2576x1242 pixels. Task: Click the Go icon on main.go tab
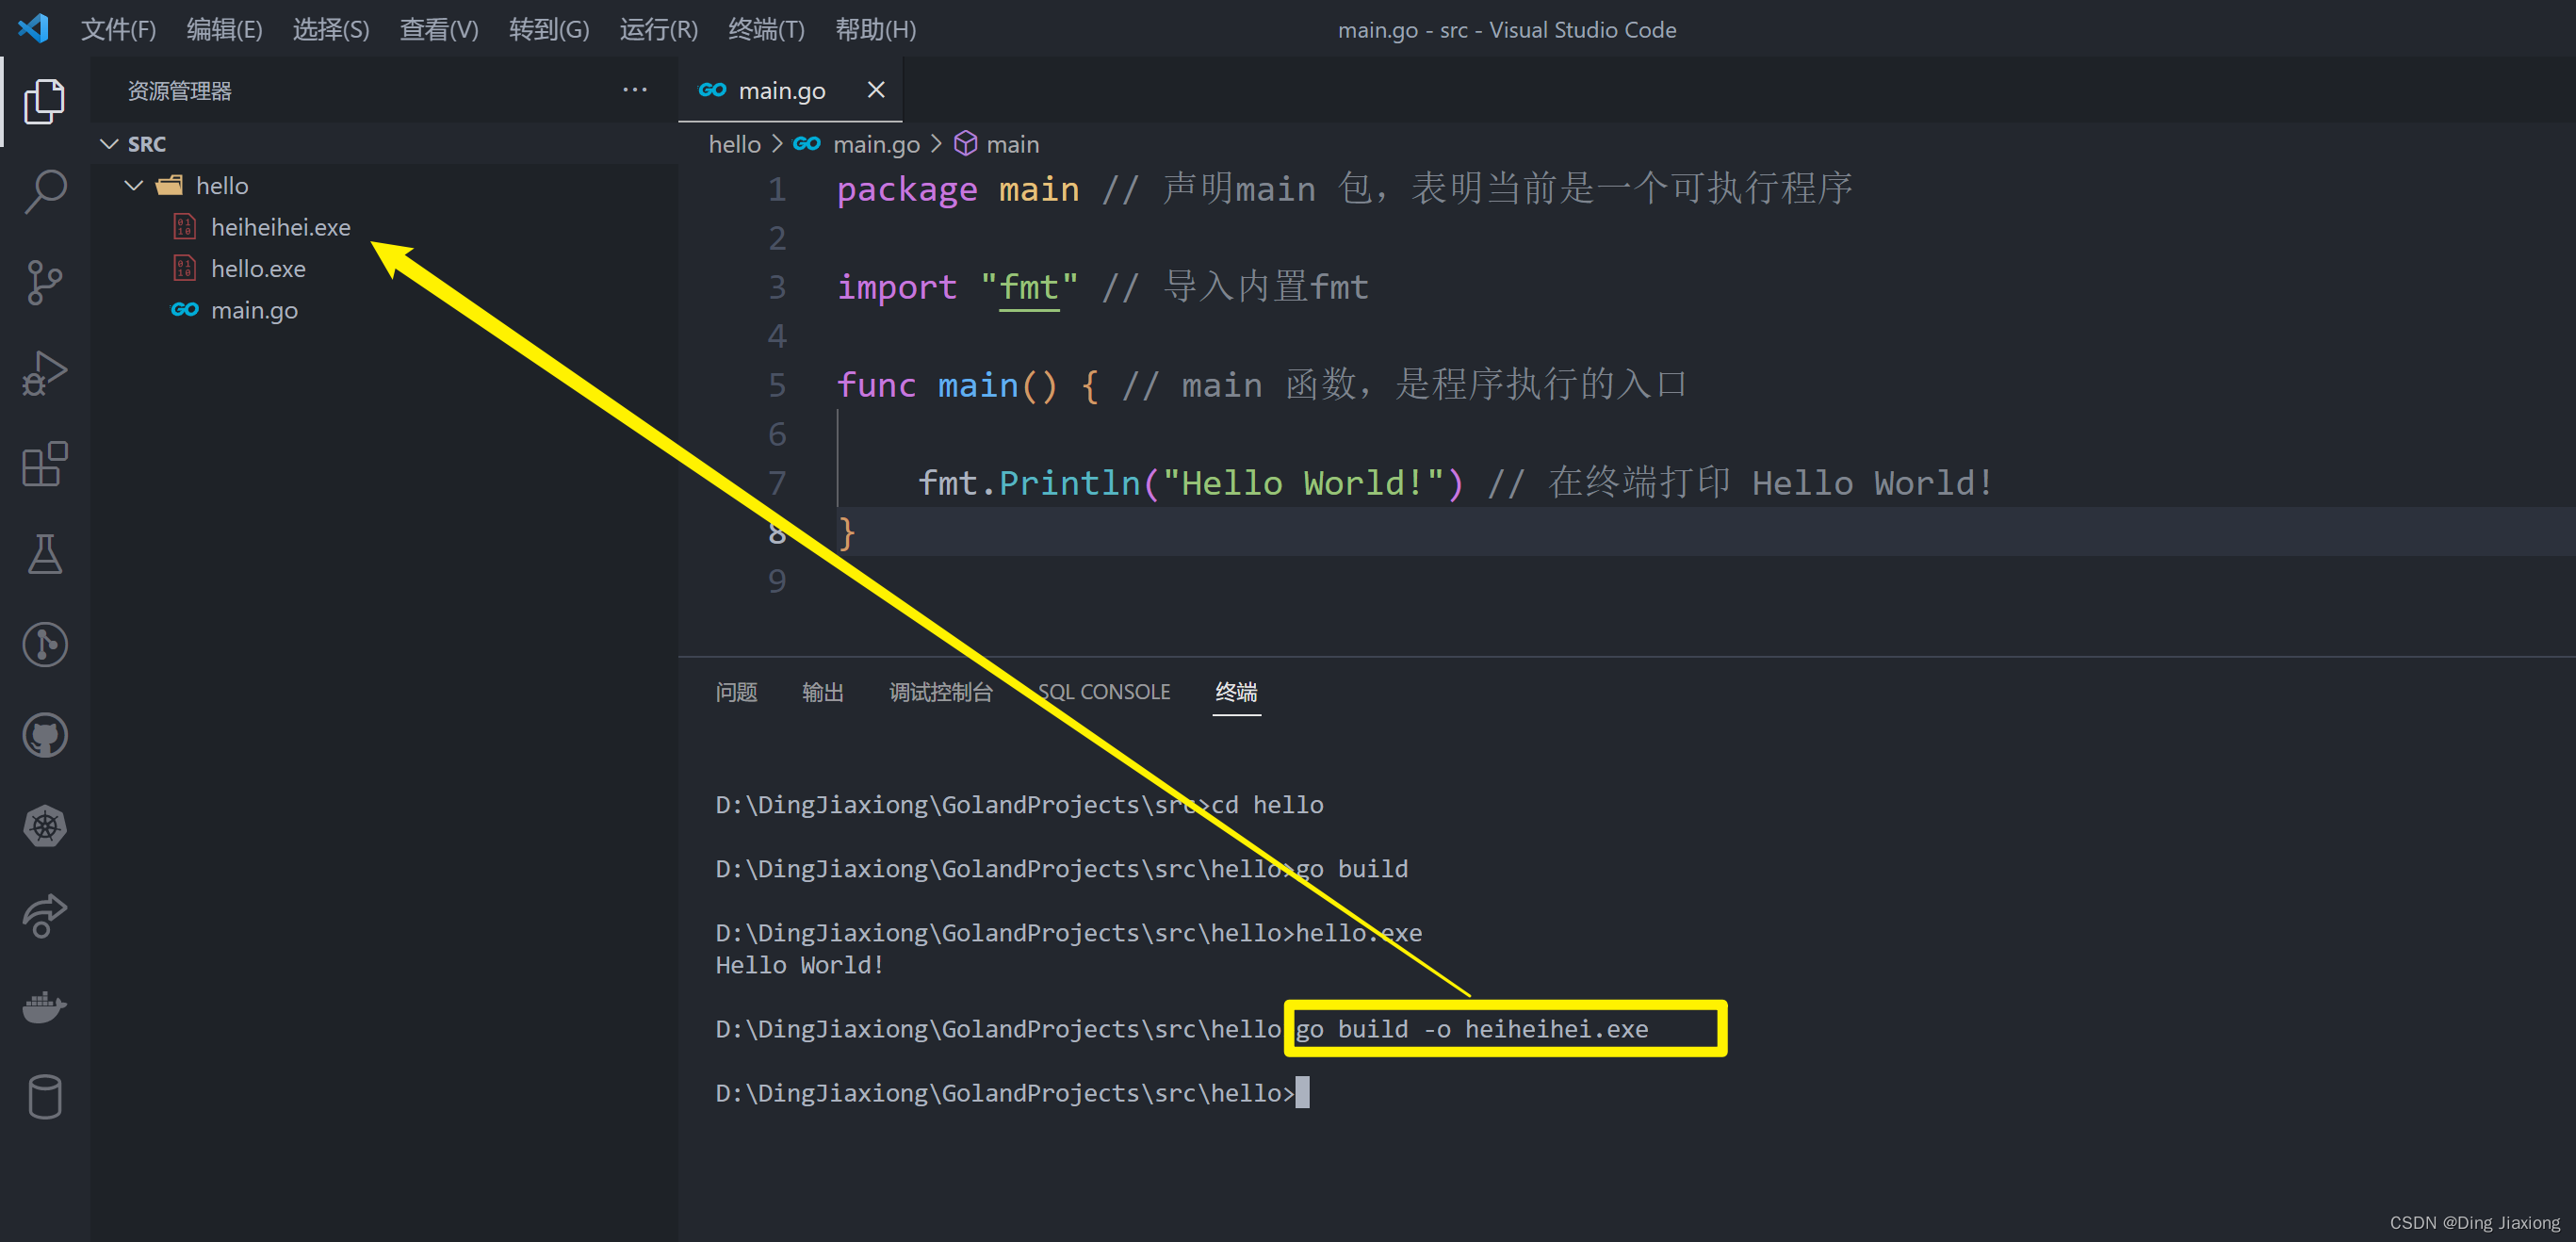pyautogui.click(x=712, y=90)
